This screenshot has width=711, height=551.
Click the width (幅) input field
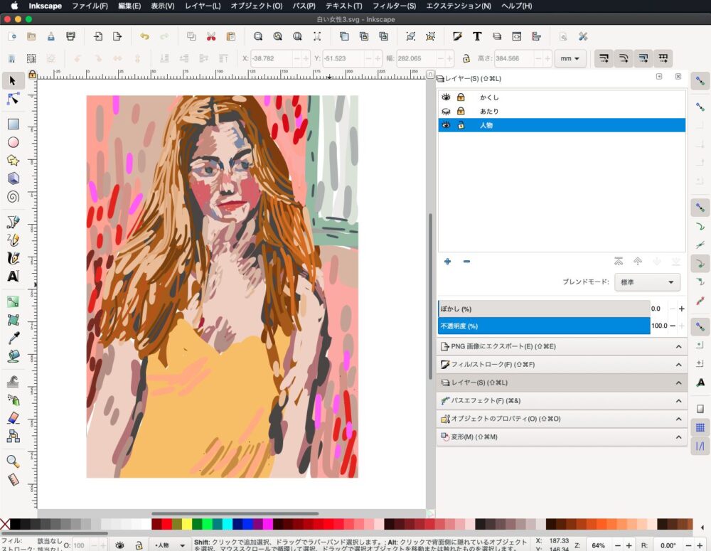coord(416,58)
